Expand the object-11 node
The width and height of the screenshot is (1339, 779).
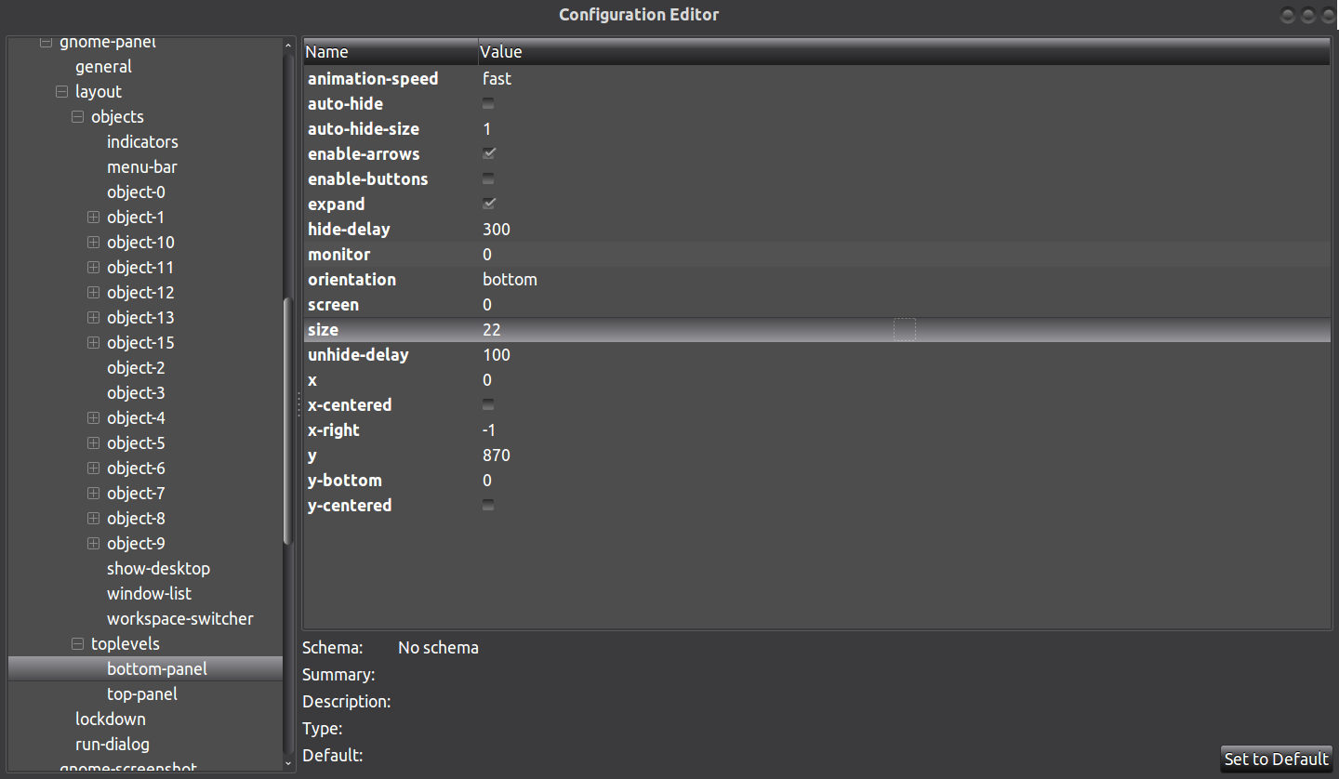[93, 268]
